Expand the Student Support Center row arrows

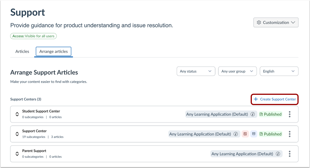17,114
